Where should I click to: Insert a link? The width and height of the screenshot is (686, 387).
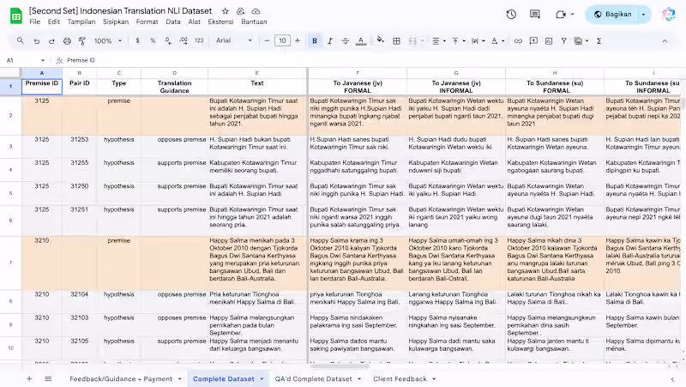[518, 40]
